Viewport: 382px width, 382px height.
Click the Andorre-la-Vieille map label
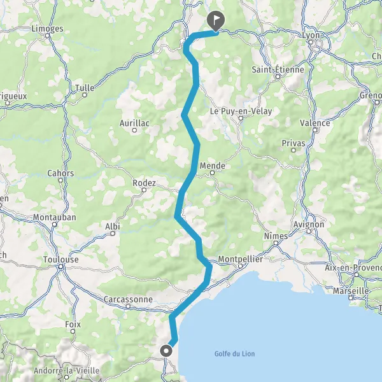click(66, 371)
